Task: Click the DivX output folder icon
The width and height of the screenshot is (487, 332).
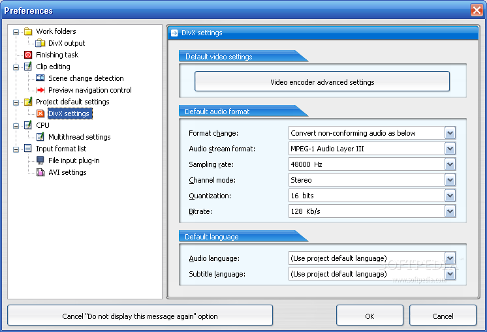Action: point(40,43)
